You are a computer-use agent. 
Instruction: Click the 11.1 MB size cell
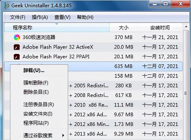tap(124, 105)
